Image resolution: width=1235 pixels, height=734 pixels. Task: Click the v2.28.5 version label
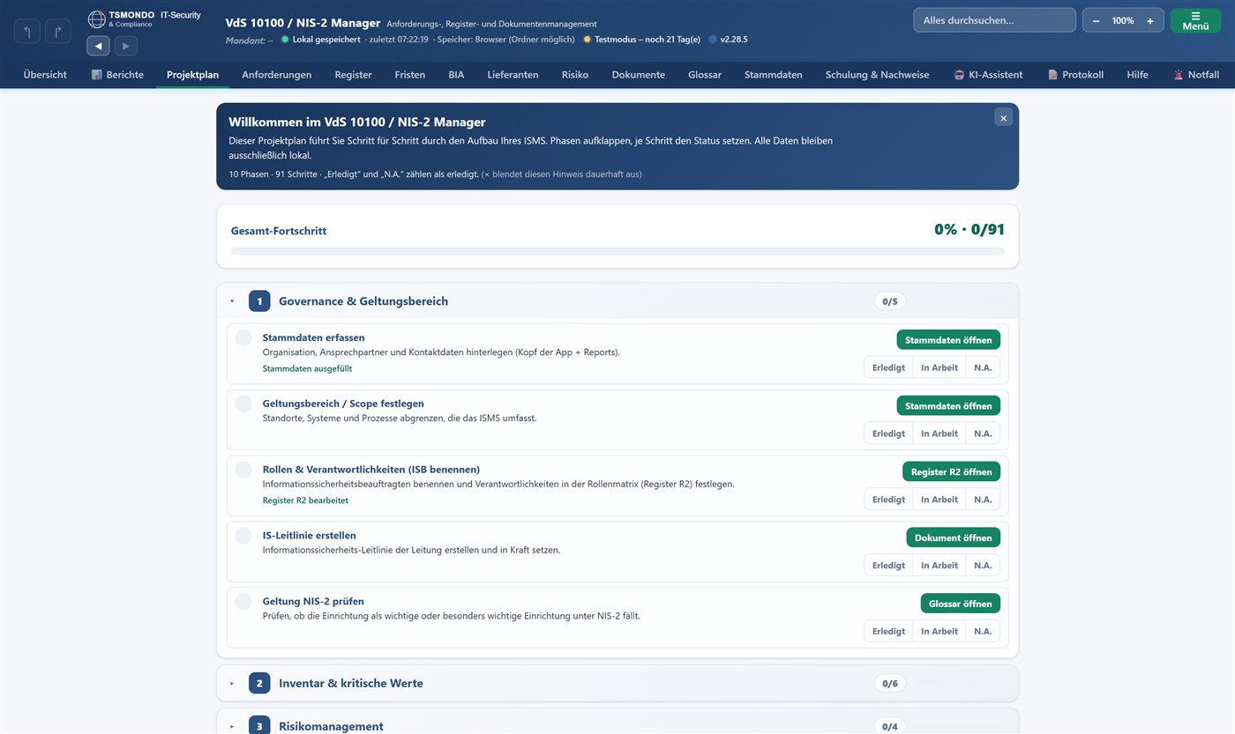[734, 39]
